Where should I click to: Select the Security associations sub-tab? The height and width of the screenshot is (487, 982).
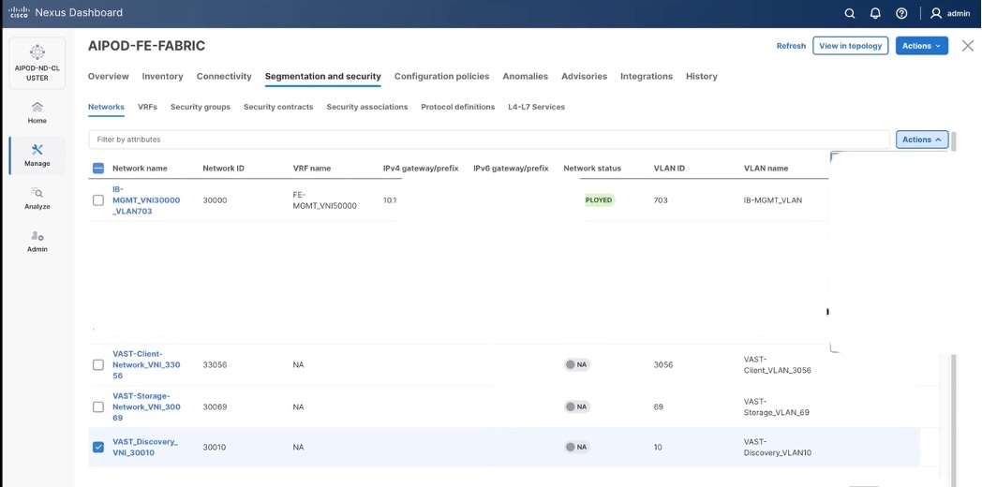tap(367, 107)
